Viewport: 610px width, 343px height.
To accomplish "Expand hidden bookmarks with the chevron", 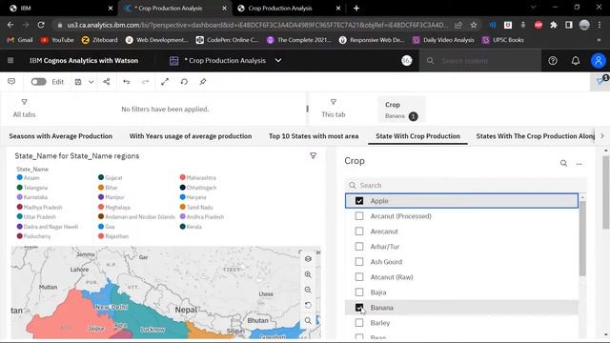I will click(x=599, y=40).
